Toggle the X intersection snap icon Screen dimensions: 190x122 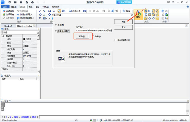click(146, 11)
